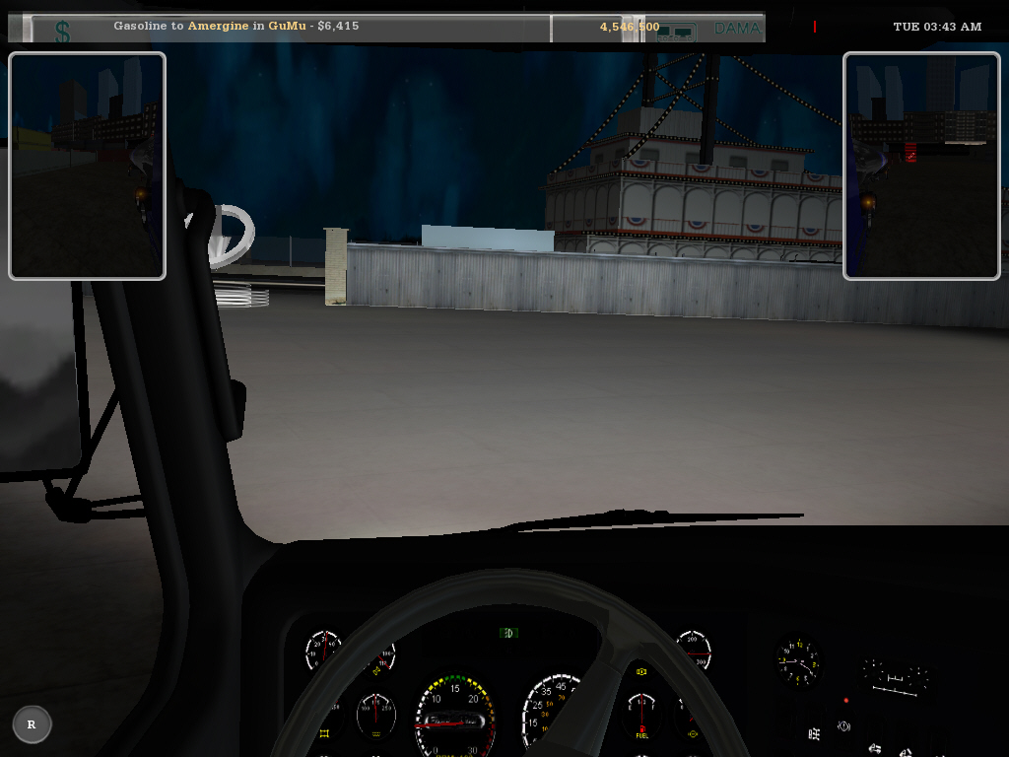This screenshot has height=757, width=1009.
Task: Click the DAMA damage indicator label
Action: (738, 29)
